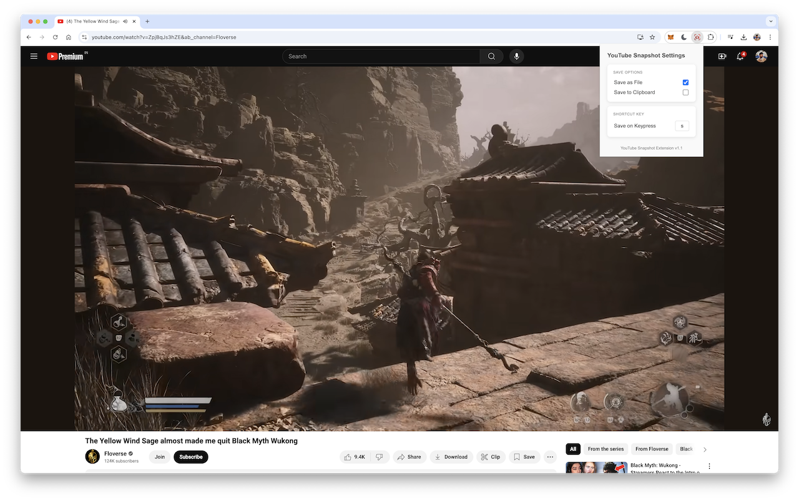View site information icon in address bar

[85, 37]
